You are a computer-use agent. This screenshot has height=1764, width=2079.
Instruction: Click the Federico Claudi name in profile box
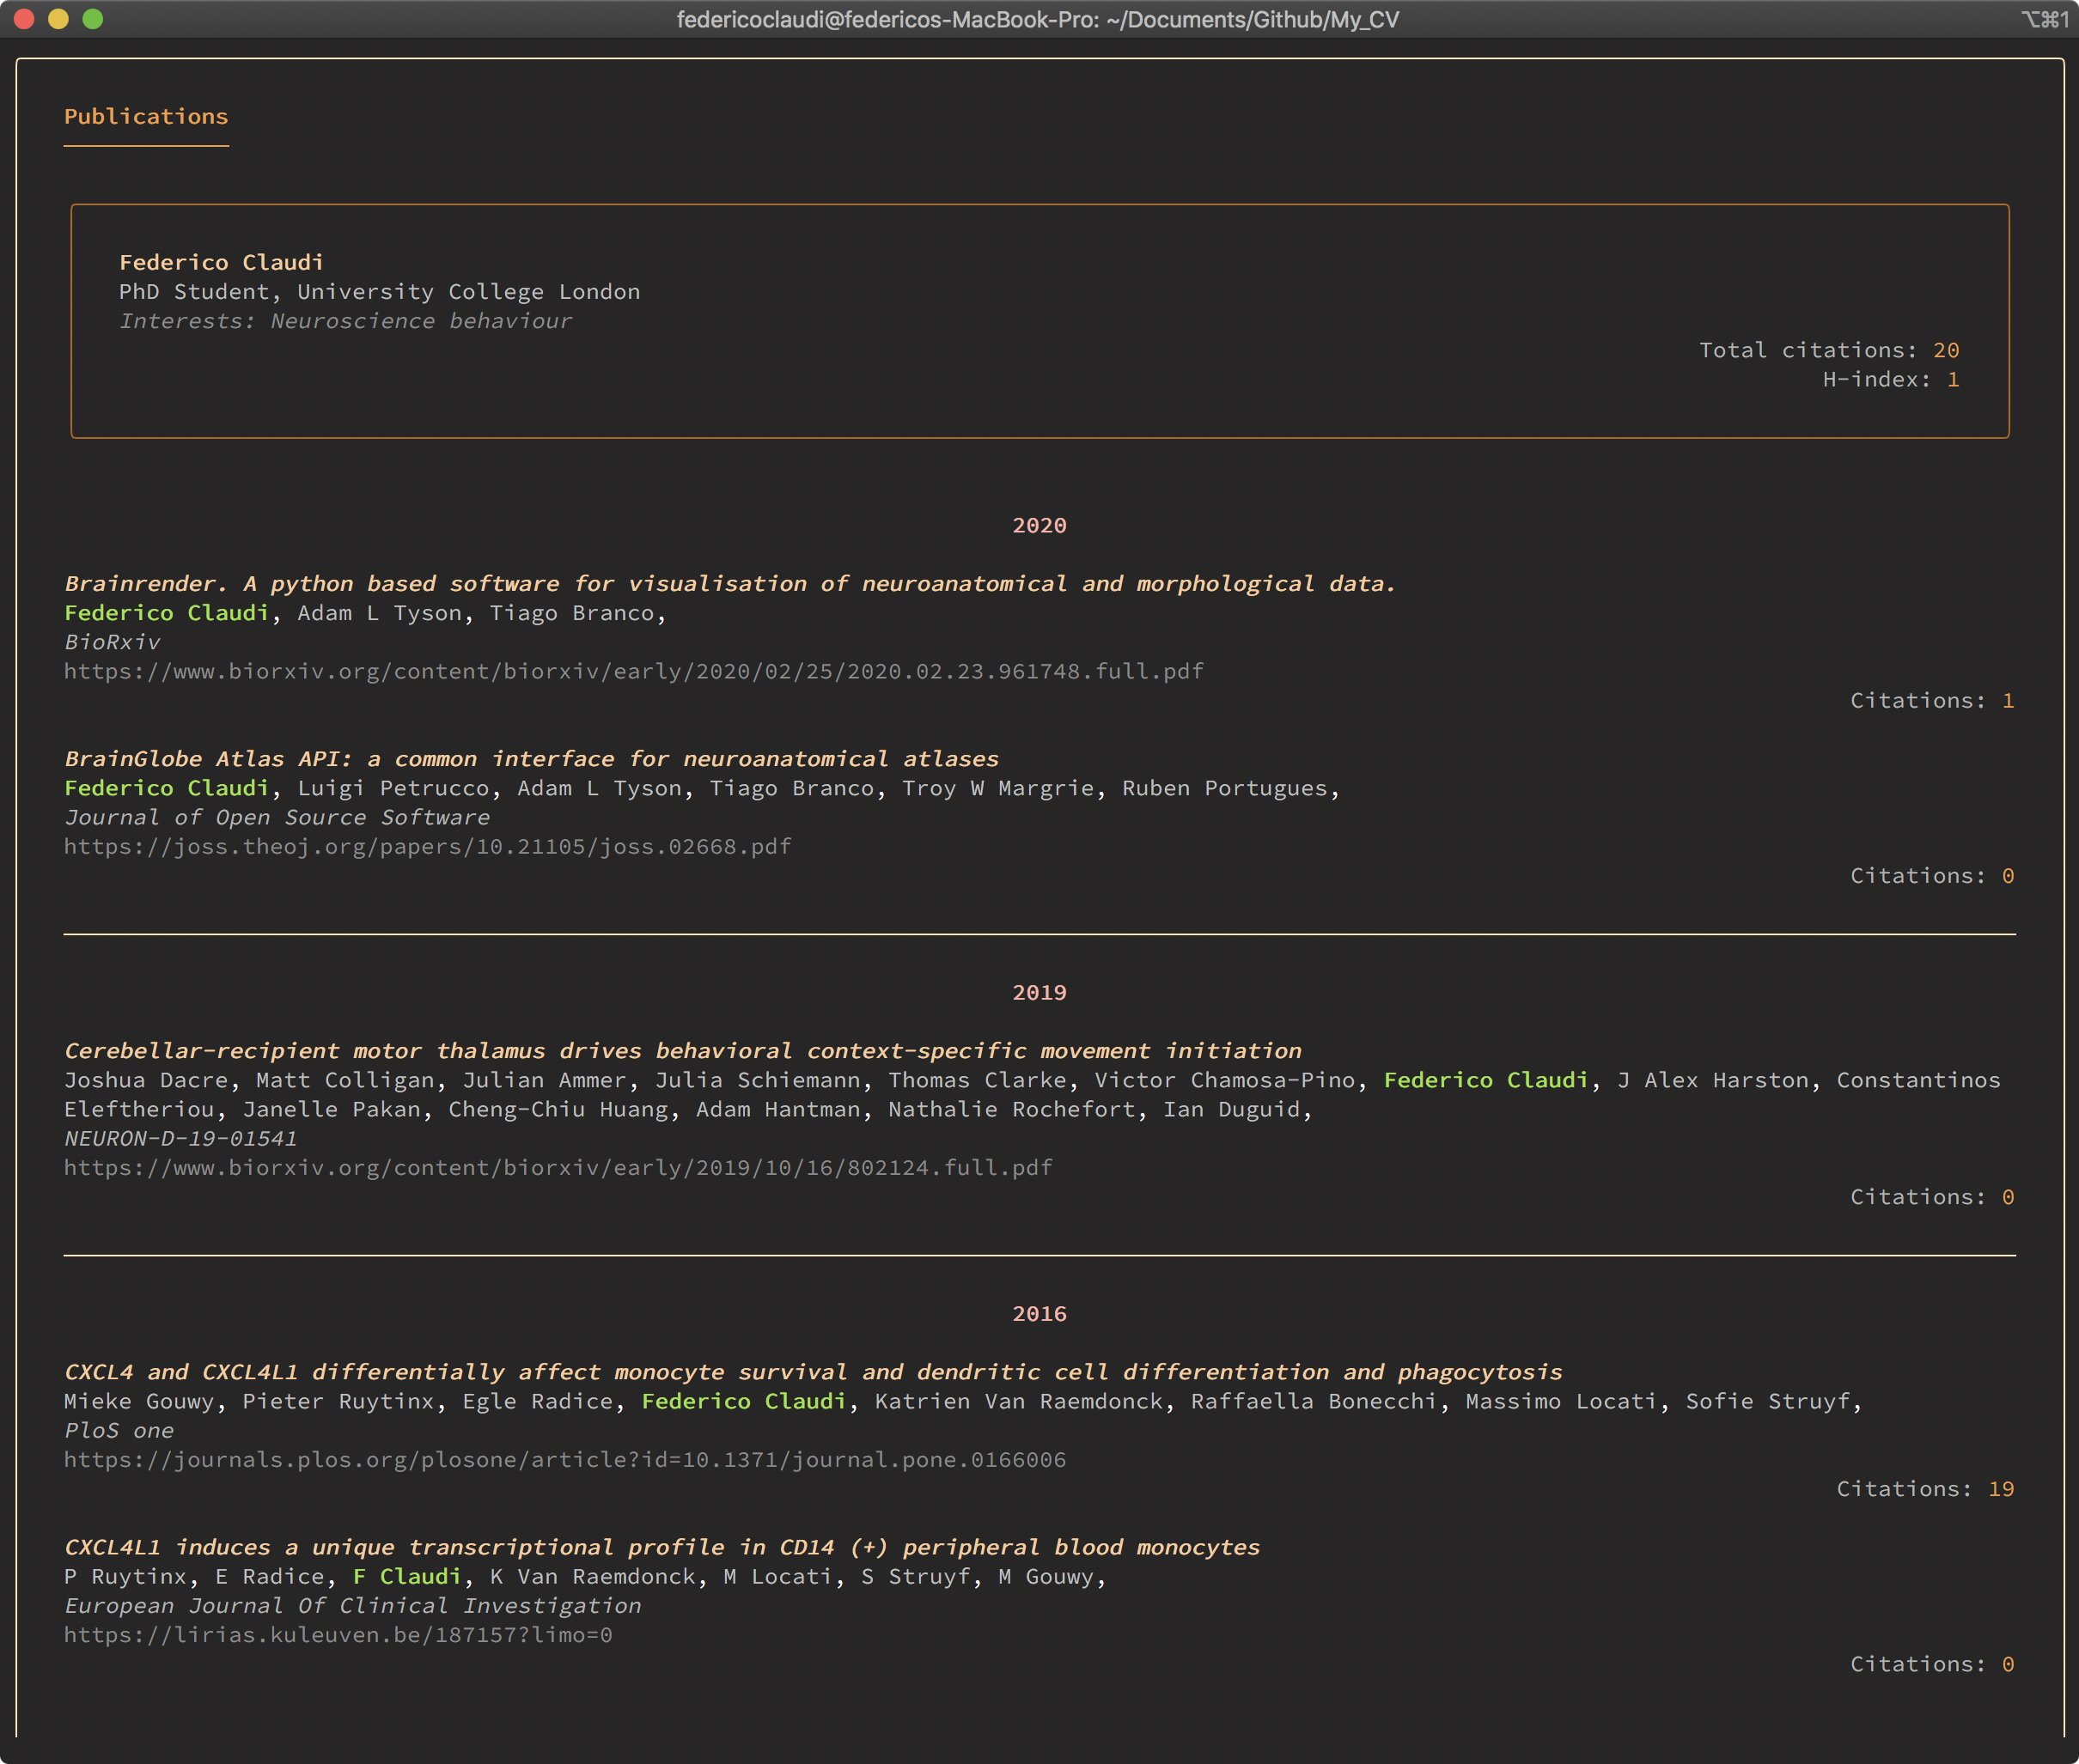pos(221,262)
